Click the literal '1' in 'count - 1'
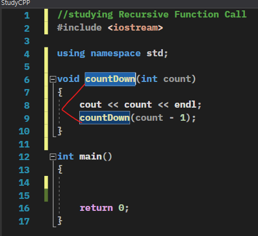The width and height of the screenshot is (258, 236). point(183,117)
